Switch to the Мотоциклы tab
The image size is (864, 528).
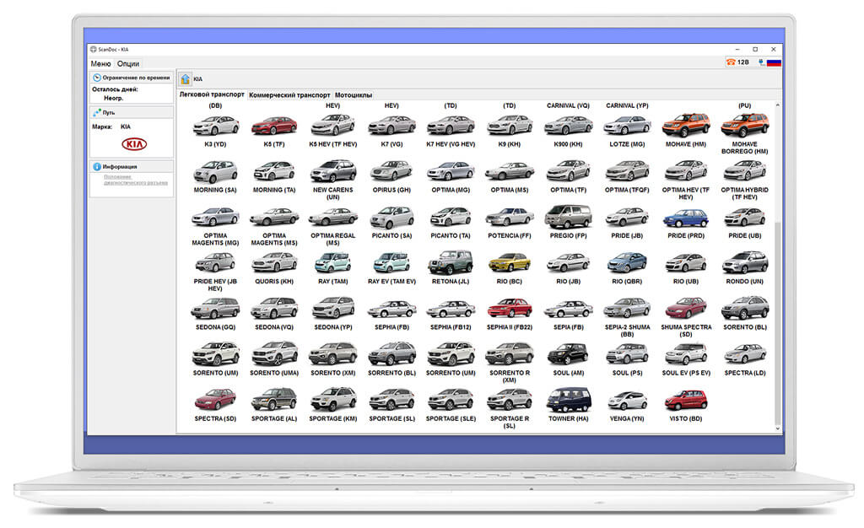pyautogui.click(x=354, y=94)
